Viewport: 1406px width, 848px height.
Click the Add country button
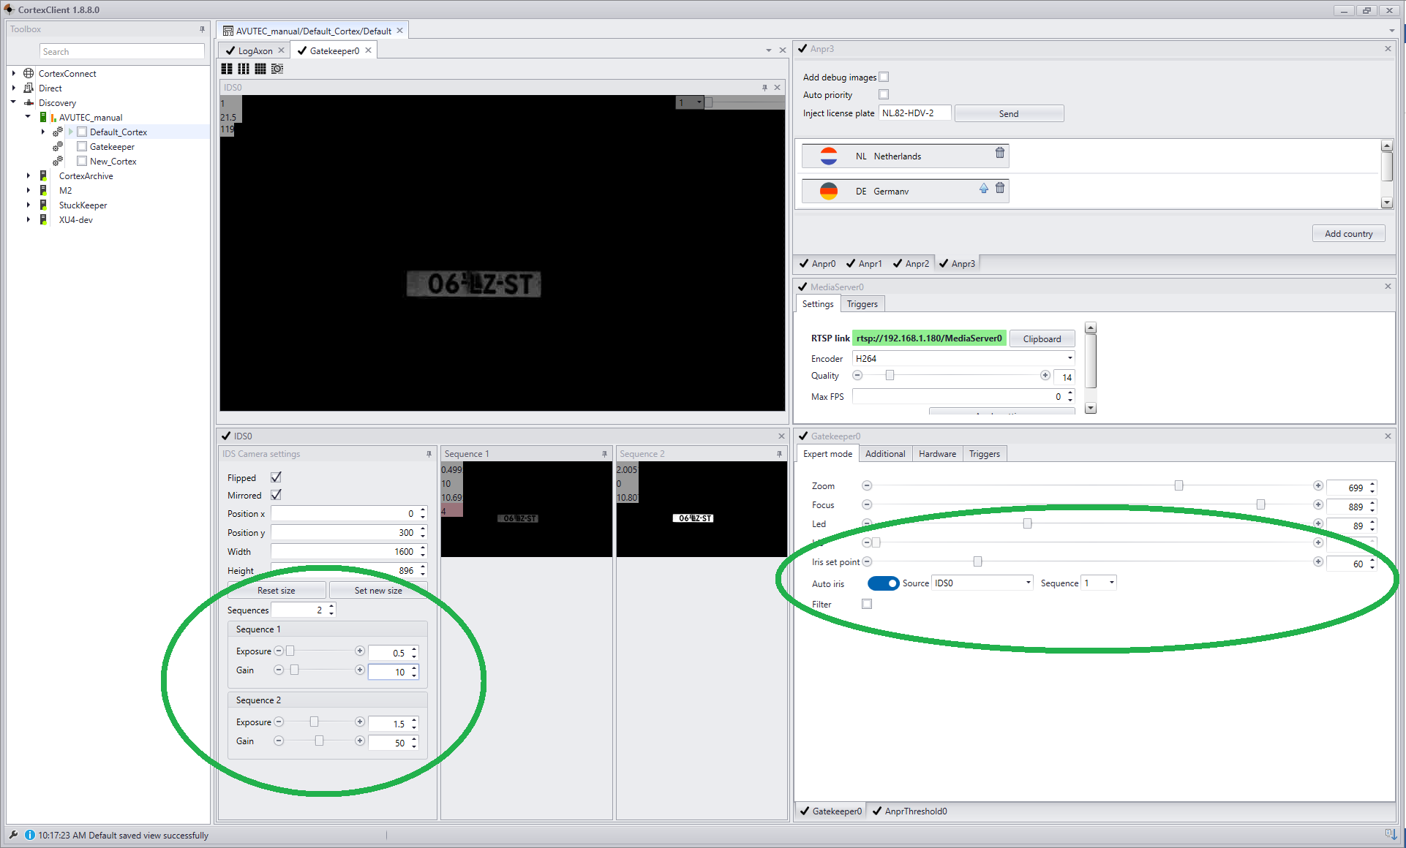pos(1348,234)
